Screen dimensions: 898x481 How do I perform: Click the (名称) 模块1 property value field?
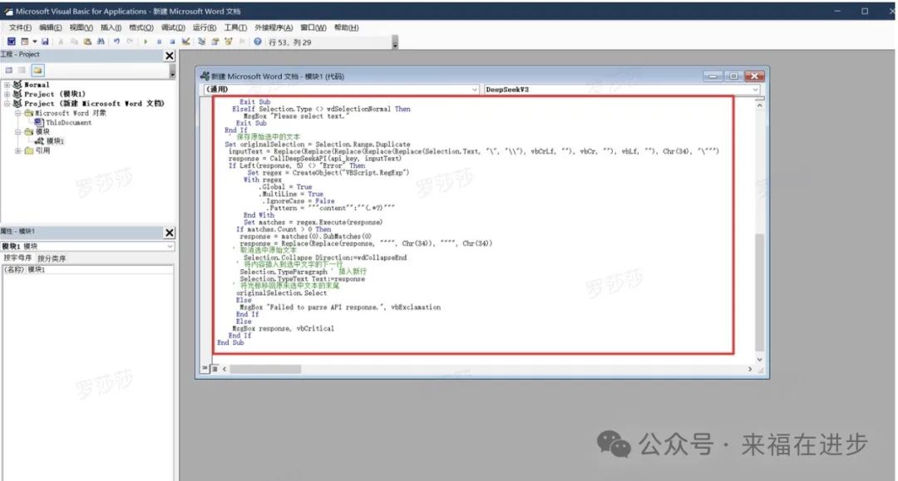99,269
